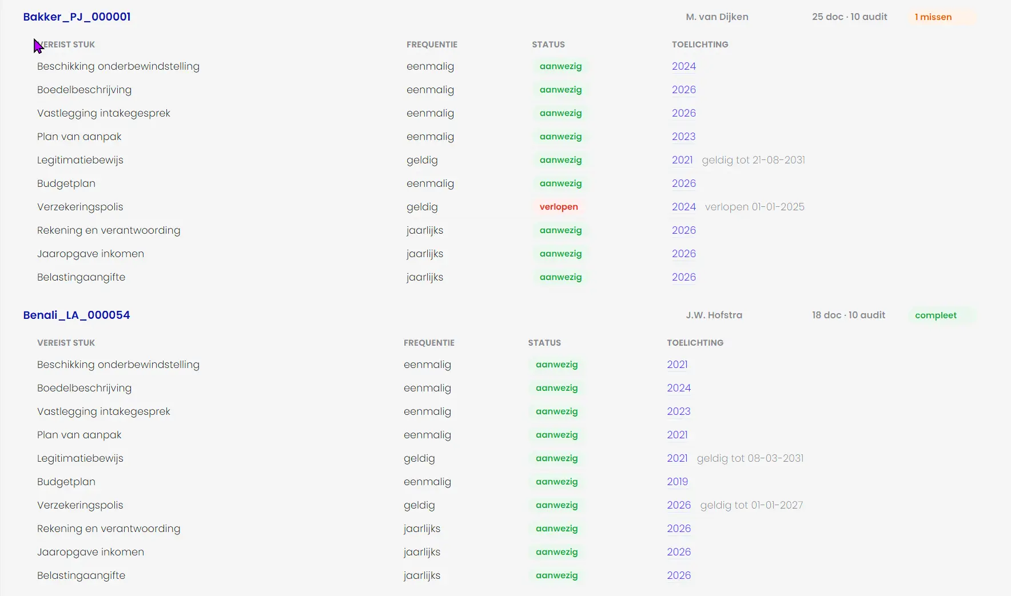Click the red 'verlopen' status badge

559,207
